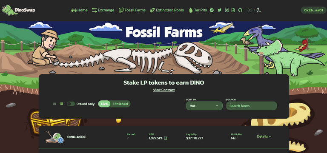Image resolution: width=327 pixels, height=153 pixels.
Task: Open the Telegram link icon
Action: (212, 10)
